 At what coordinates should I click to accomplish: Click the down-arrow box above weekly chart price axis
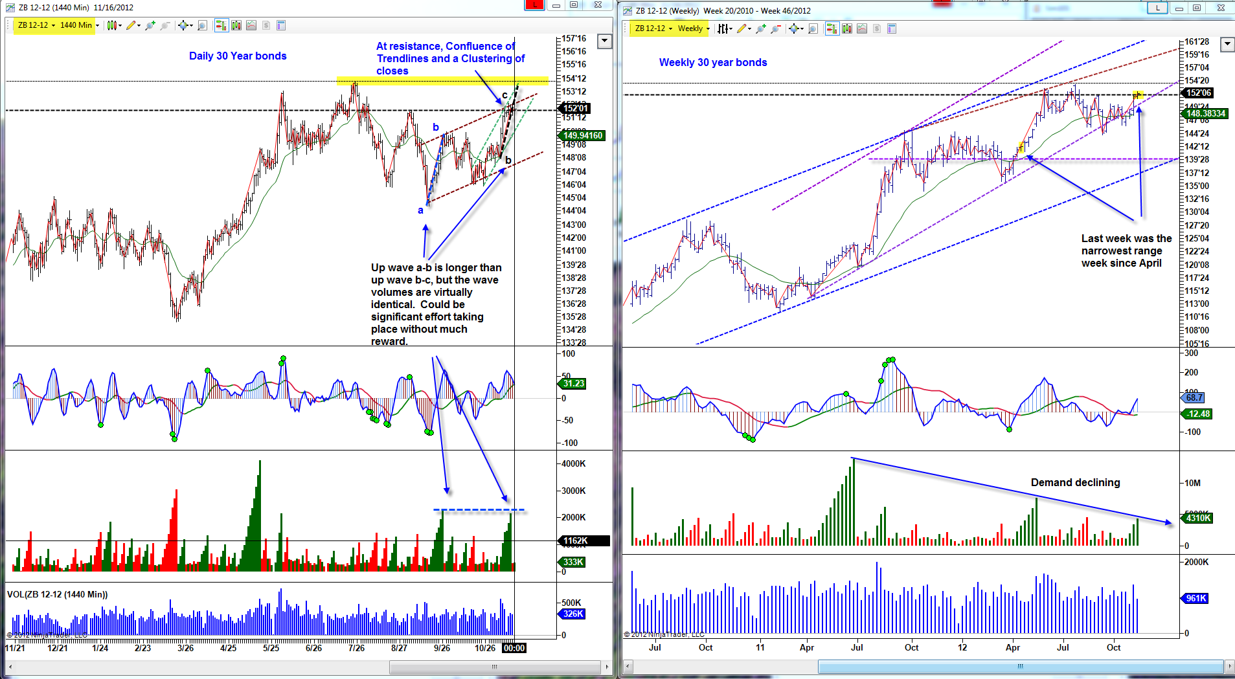[x=1227, y=44]
